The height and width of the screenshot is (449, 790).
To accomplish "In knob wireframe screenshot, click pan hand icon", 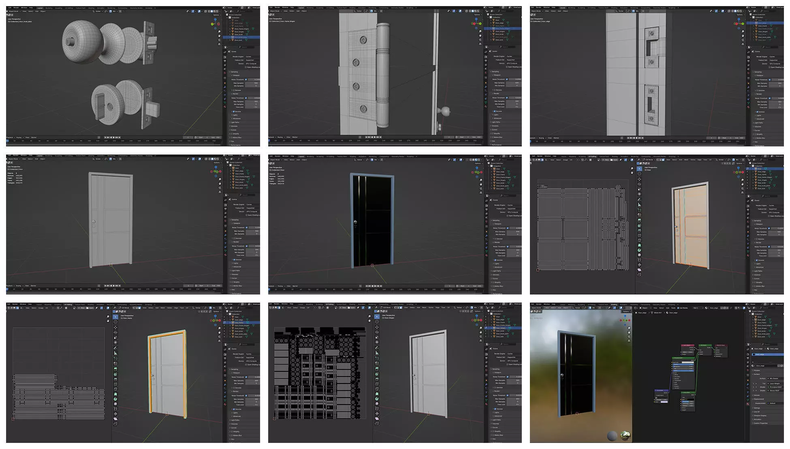I will click(x=219, y=36).
